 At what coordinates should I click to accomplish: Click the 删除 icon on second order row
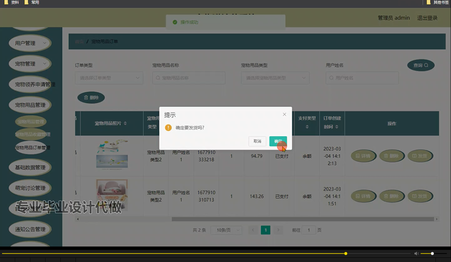point(392,196)
